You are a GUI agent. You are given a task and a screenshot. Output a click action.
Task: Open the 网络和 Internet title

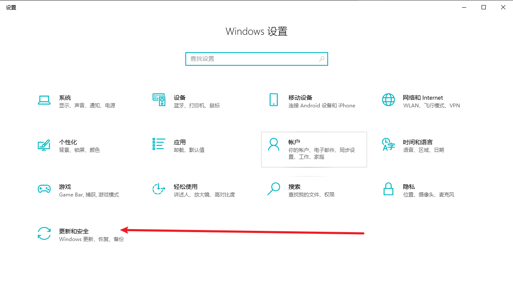[423, 98]
